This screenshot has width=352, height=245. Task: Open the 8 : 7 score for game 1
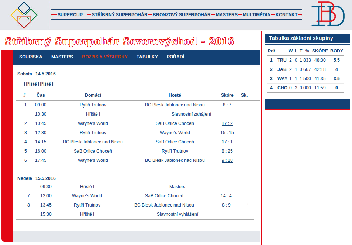227,105
